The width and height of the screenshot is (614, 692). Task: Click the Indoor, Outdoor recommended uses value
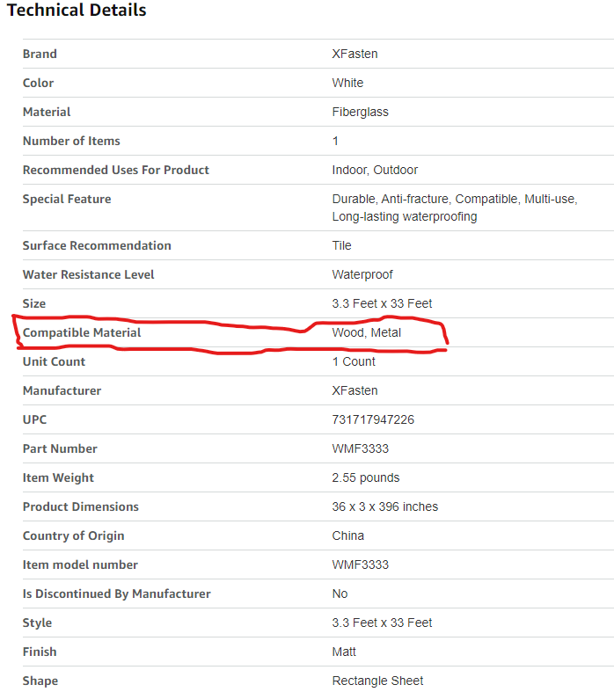[375, 170]
